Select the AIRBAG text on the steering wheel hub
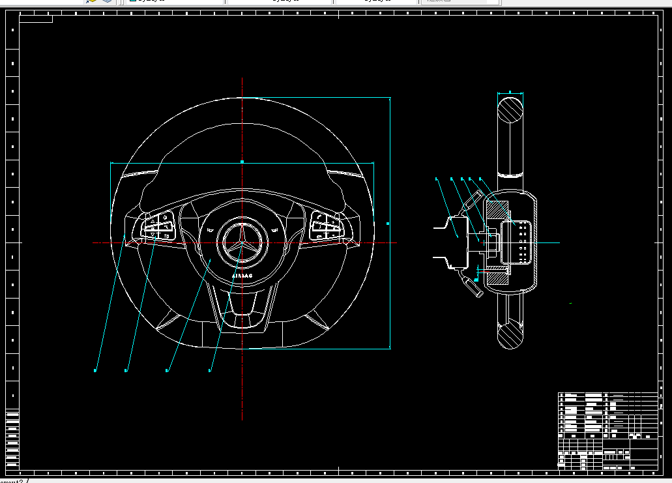This screenshot has height=483, width=672. (x=242, y=276)
